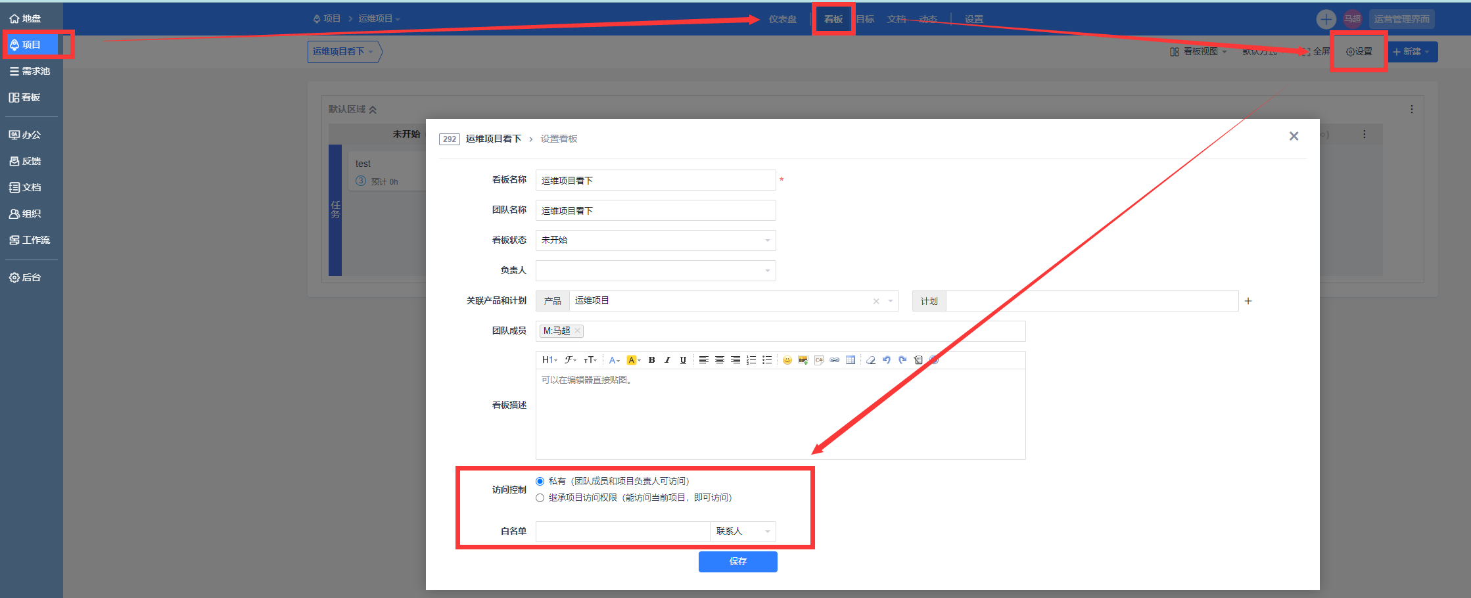
Task: Open the H1 heading dropdown in editor
Action: 549,360
